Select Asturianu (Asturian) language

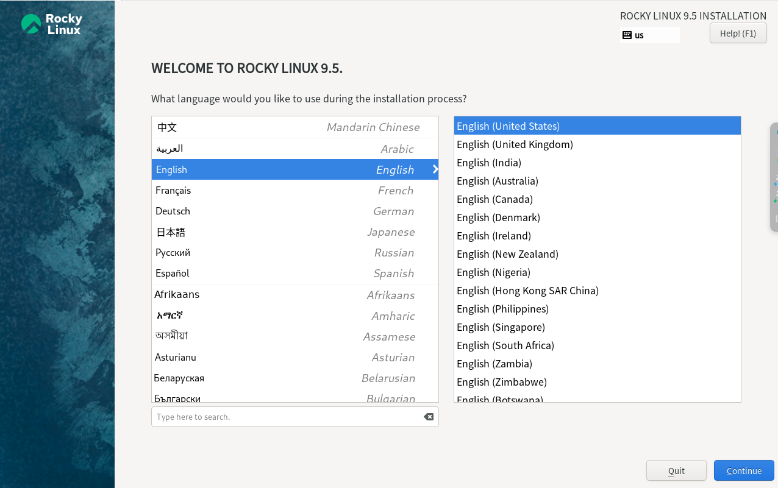coord(295,357)
